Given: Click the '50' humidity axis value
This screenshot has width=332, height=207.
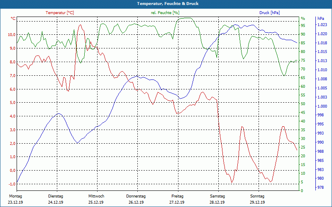Looking at the screenshot, I should pos(303,104).
